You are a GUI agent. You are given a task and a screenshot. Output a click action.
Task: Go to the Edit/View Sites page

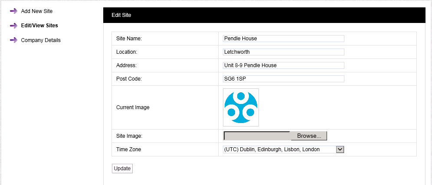(39, 26)
